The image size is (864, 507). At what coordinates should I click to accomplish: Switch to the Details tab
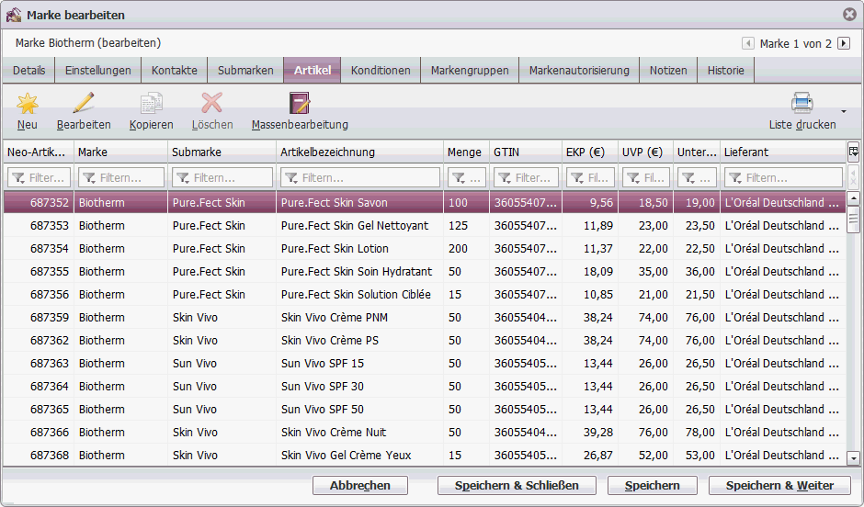(x=29, y=71)
